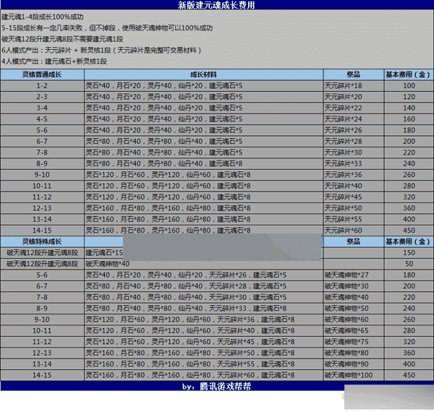Select the "破天魂神物*80" offering cell
This screenshot has width=434, height=412.
click(354, 353)
